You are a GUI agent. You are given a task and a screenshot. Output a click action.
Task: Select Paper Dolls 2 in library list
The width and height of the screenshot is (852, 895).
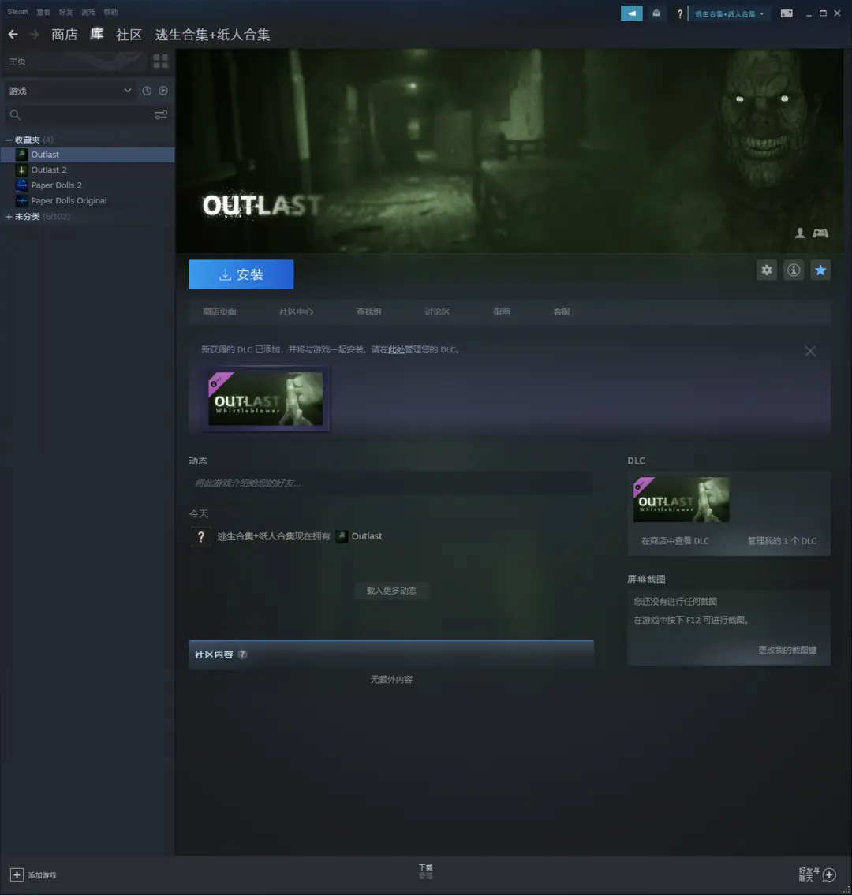pos(88,185)
